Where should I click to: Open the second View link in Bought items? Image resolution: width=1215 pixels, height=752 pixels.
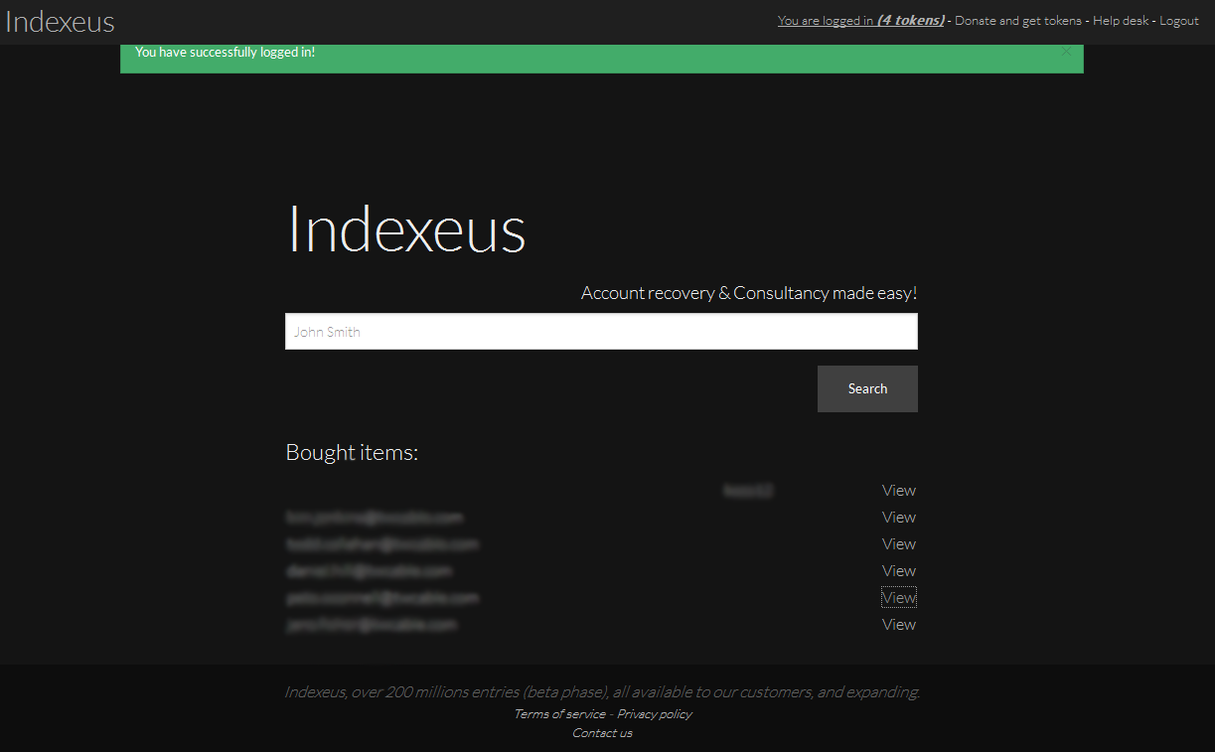[x=898, y=518]
